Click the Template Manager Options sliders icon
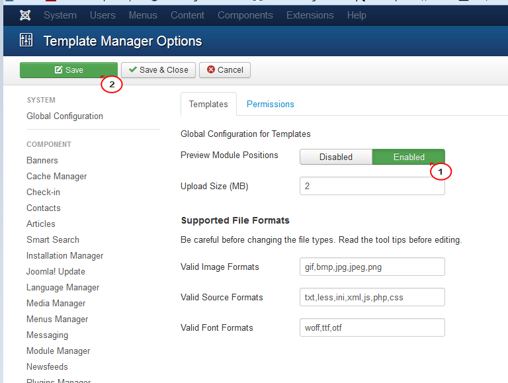 [26, 41]
